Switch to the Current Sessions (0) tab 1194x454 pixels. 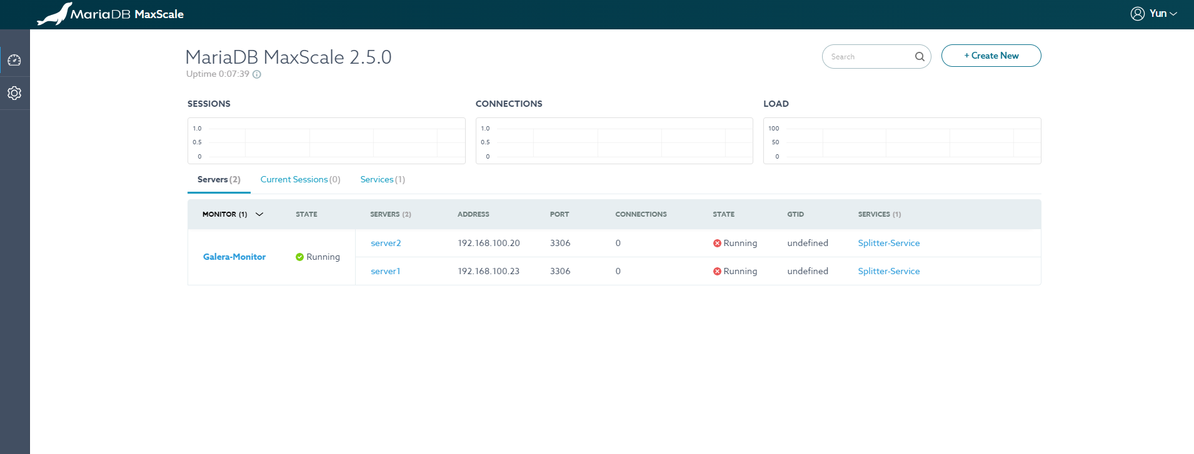(x=301, y=179)
